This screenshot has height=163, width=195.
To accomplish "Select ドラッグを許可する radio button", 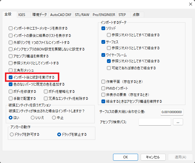I will (12, 134).
